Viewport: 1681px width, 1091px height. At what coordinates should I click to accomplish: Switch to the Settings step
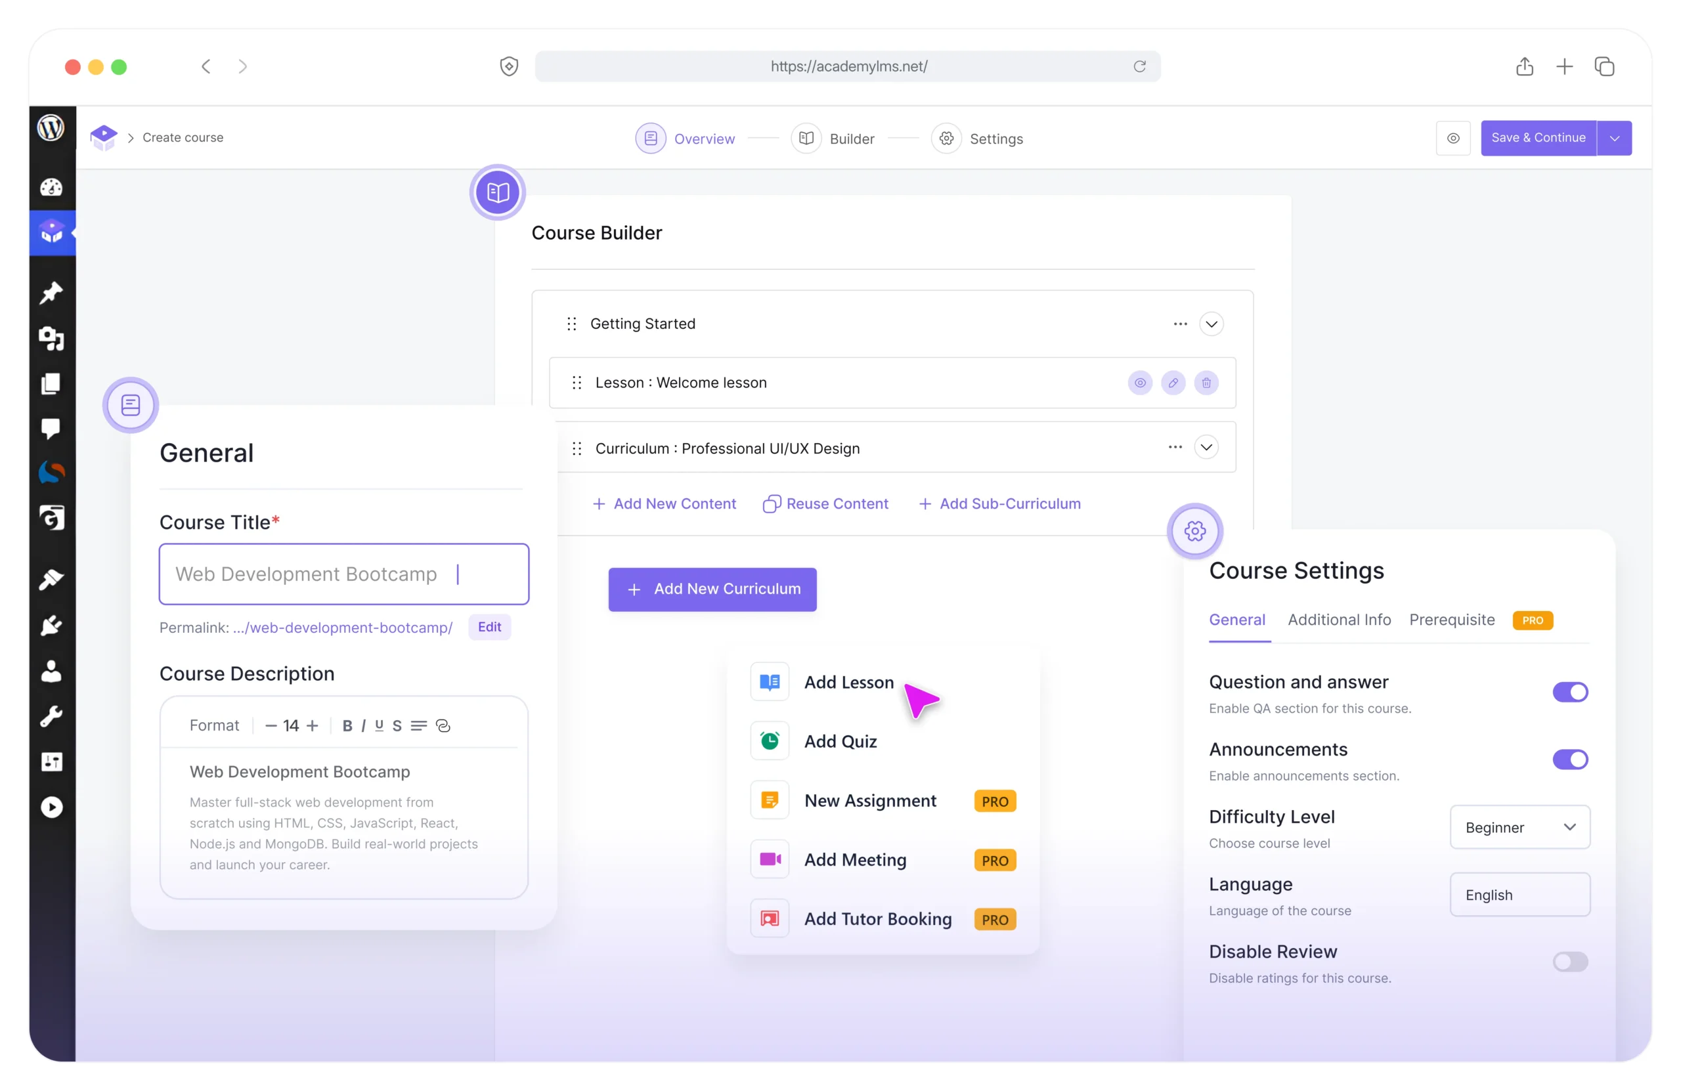(977, 139)
